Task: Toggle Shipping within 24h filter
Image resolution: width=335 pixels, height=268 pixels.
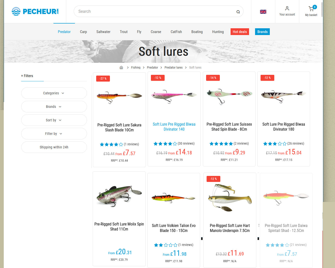Action: tap(54, 147)
